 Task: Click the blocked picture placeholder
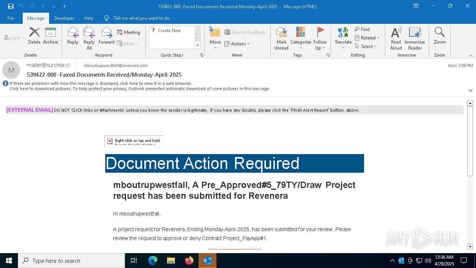coord(134,141)
